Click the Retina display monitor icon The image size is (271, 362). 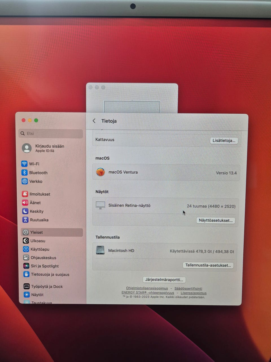100,205
